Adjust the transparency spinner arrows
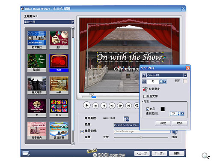Viewport: 214px width, 161px height. pos(178,114)
